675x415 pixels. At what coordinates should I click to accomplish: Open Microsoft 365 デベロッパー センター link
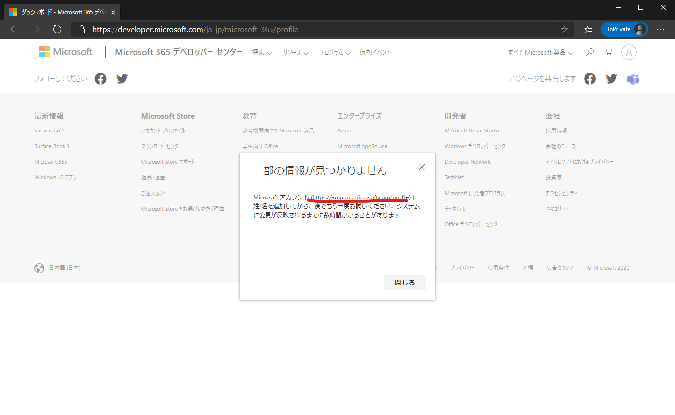click(x=179, y=52)
